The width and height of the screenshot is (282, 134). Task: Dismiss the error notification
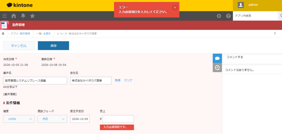175,7
